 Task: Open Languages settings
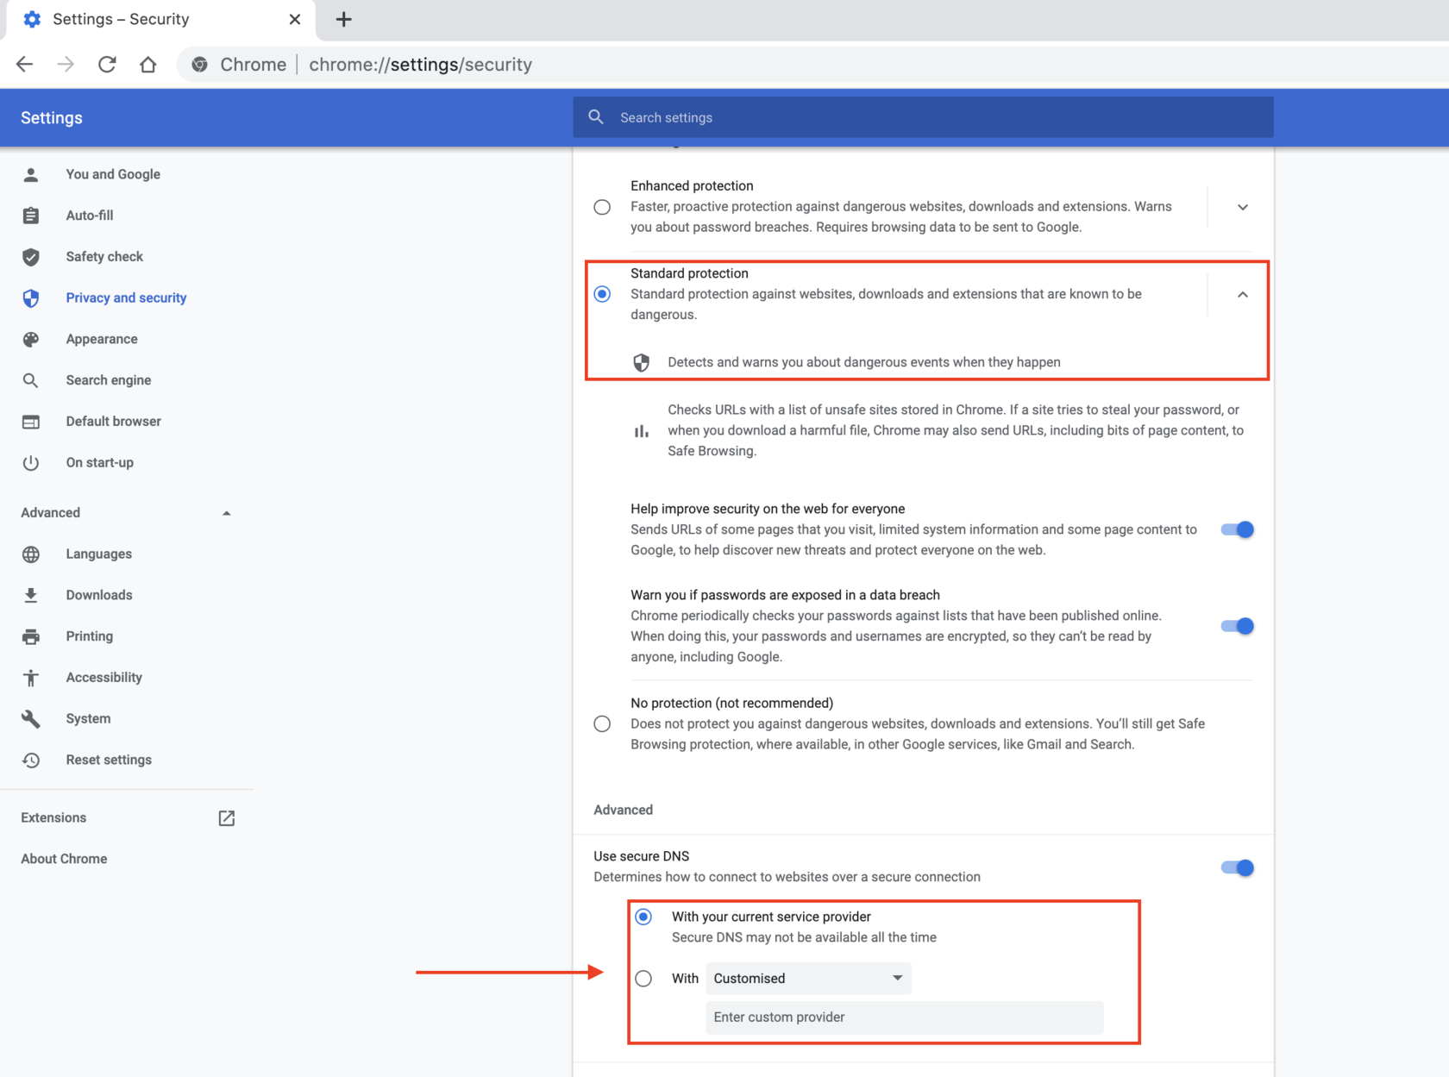[x=99, y=554]
